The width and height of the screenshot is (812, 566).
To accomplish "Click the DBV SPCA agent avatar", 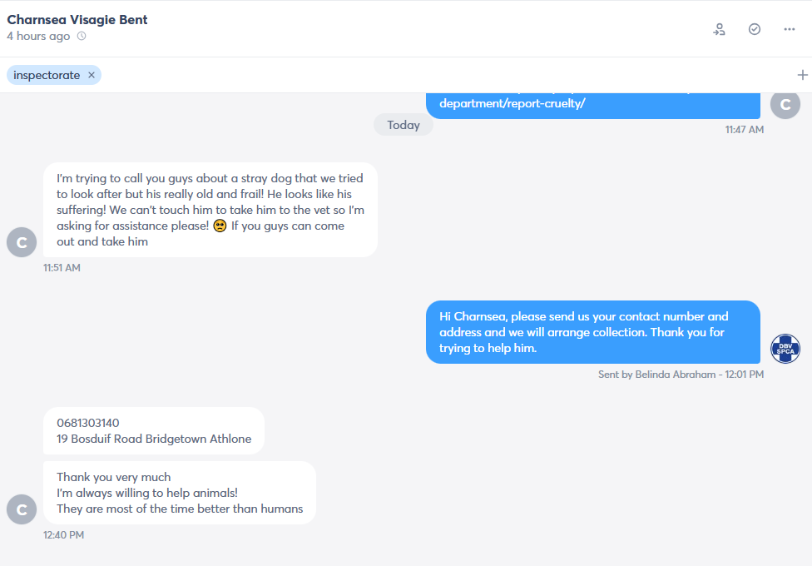I will click(x=785, y=348).
